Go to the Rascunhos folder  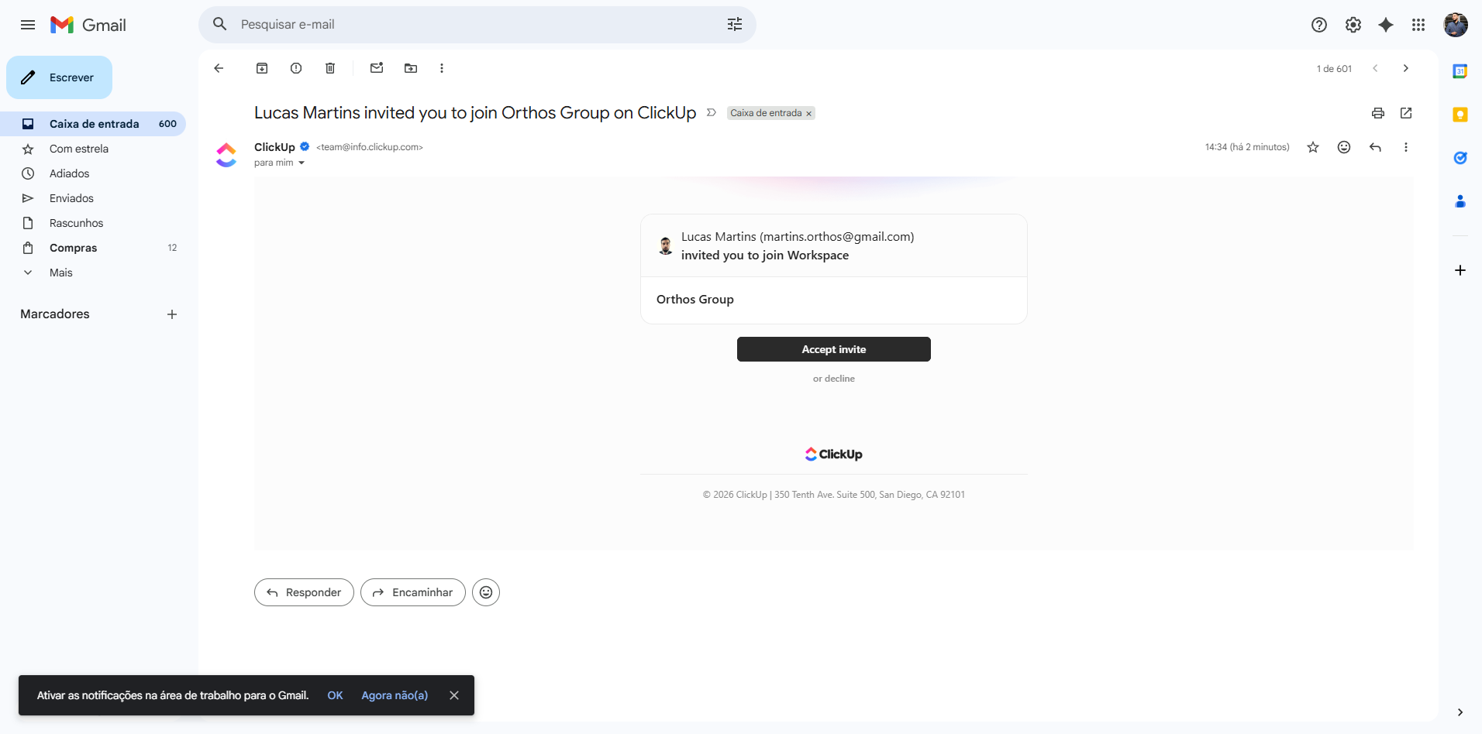[76, 223]
